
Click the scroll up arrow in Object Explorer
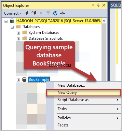pyautogui.click(x=104, y=21)
